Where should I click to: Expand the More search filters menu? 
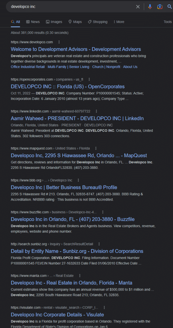(119, 22)
